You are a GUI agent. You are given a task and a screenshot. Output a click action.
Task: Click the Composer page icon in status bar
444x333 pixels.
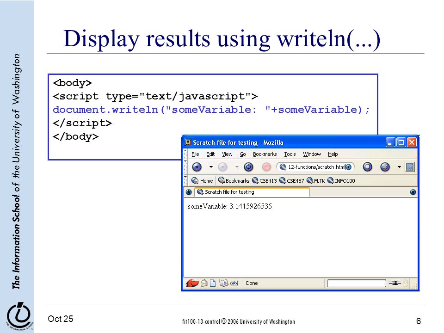click(213, 283)
